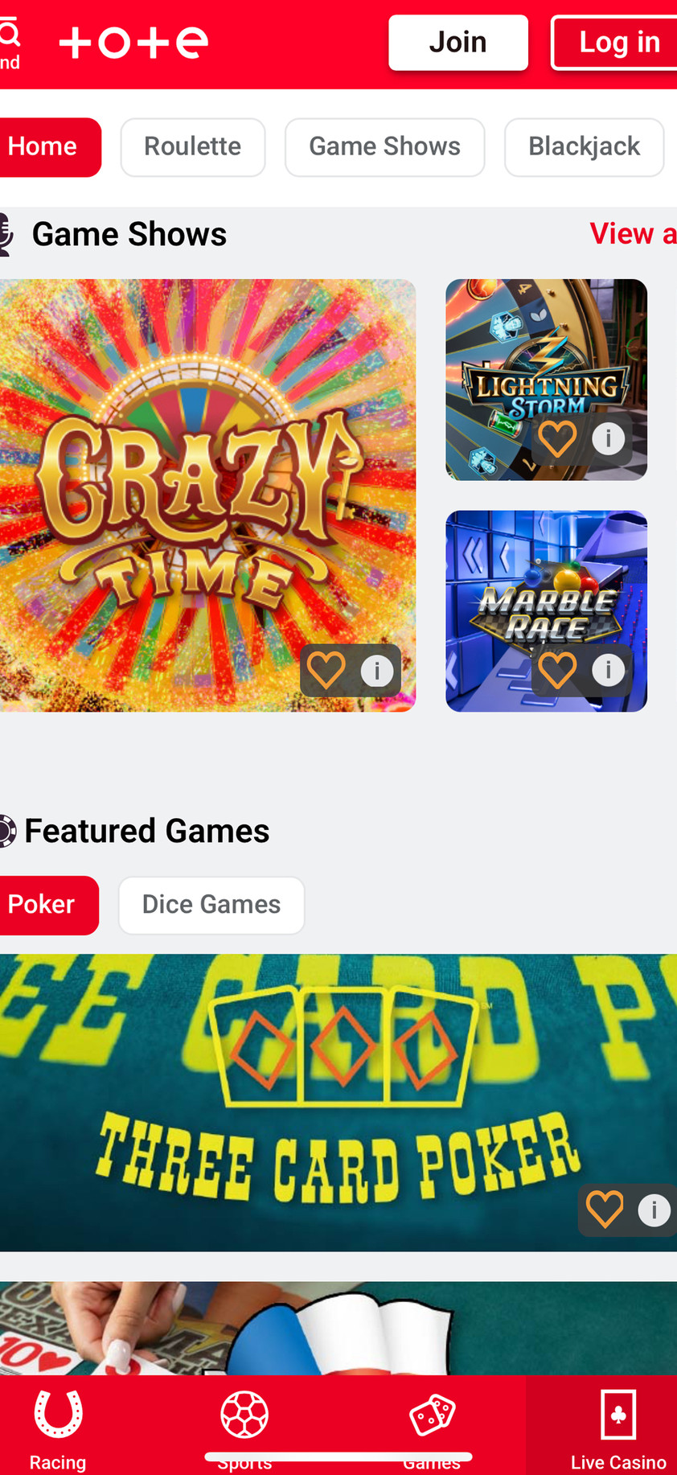Select Live Casino card icon tab
Viewport: 677px width, 1475px height.
point(618,1414)
